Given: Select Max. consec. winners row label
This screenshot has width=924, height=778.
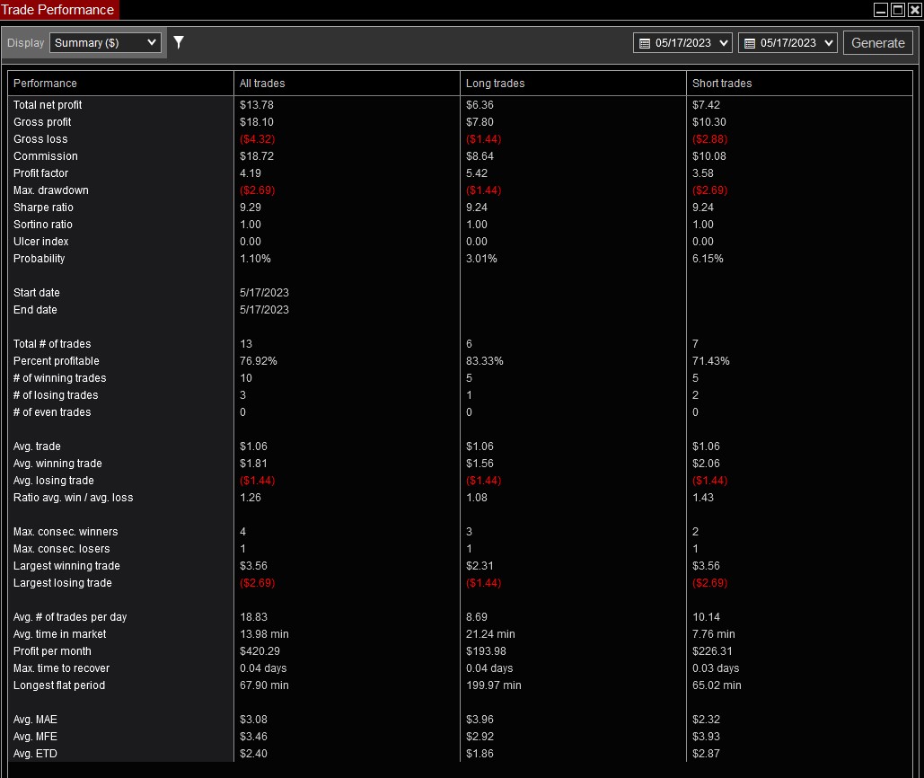Looking at the screenshot, I should pyautogui.click(x=66, y=532).
